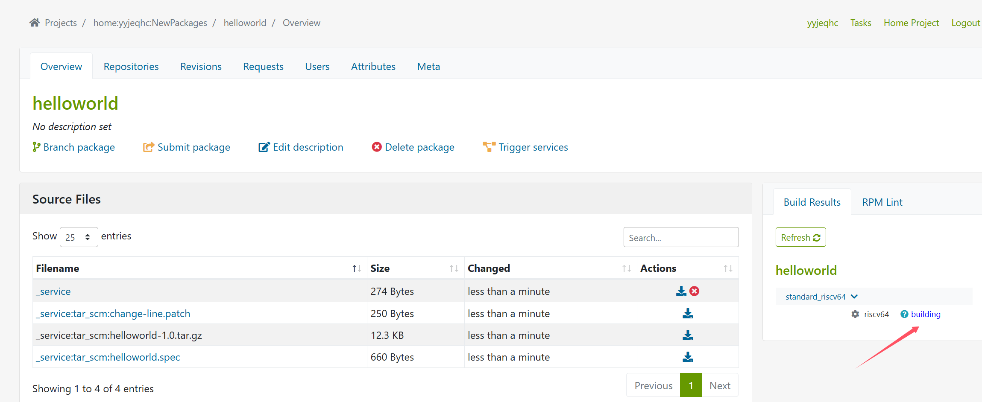Go to the Next page
The image size is (982, 402).
720,386
